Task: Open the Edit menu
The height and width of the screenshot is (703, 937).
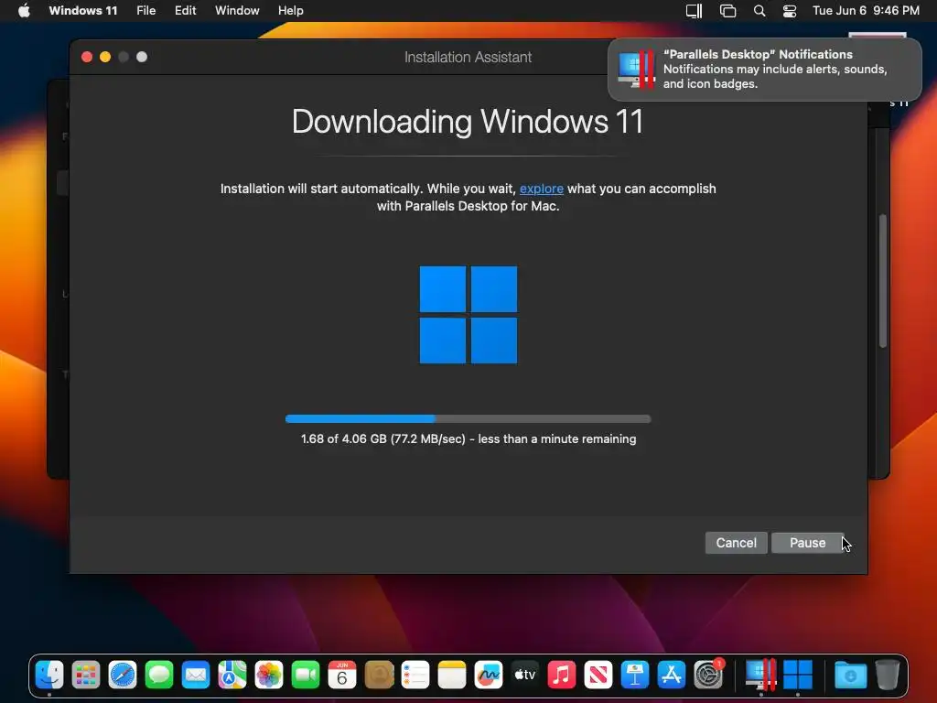Action: (x=185, y=11)
